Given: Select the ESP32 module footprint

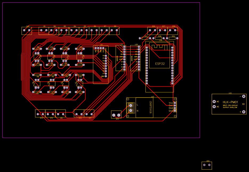Looking at the screenshot, I should coord(159,63).
